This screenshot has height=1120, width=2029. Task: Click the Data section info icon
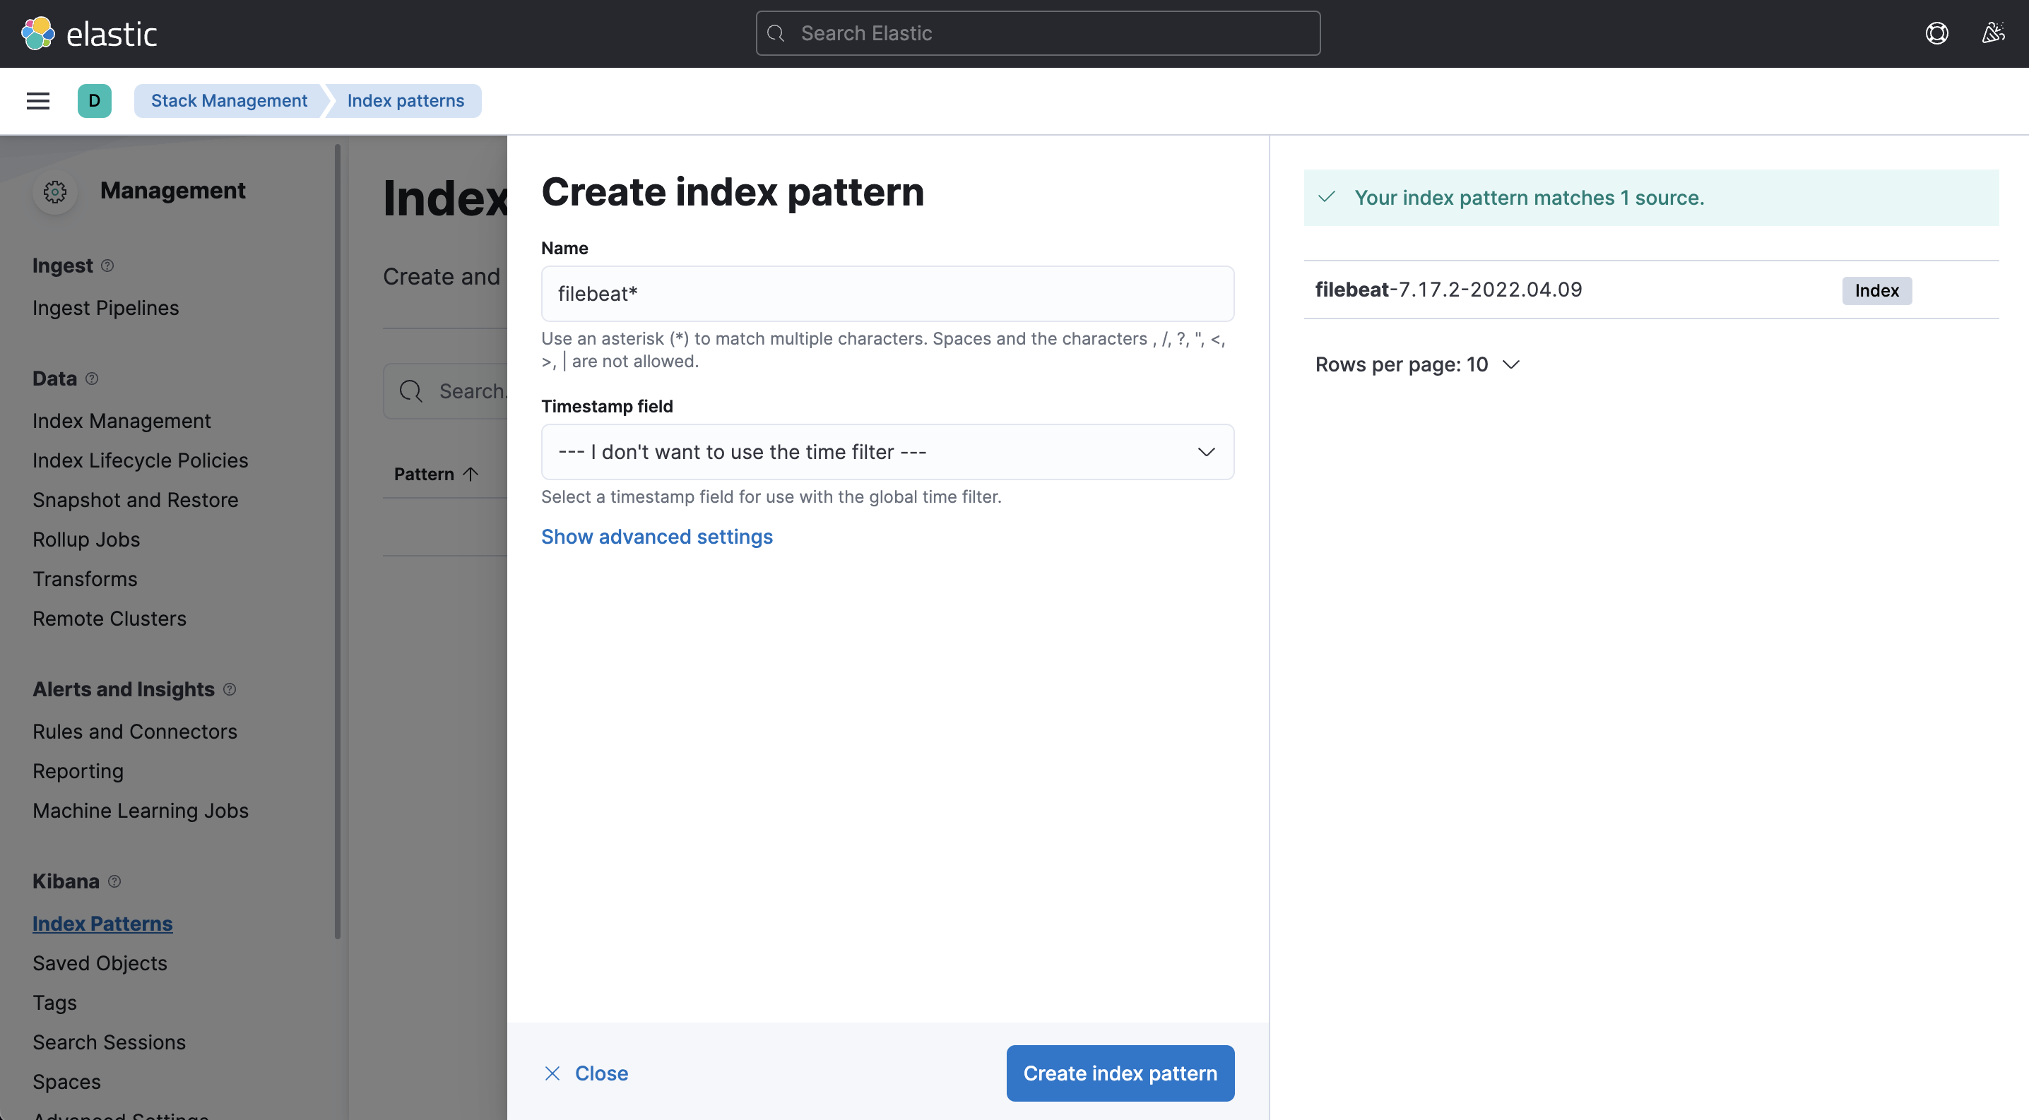coord(92,379)
